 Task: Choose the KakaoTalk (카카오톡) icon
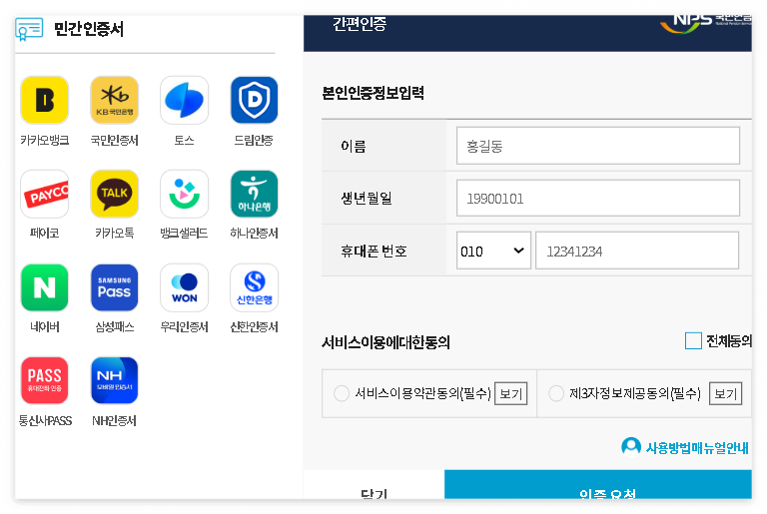point(115,194)
